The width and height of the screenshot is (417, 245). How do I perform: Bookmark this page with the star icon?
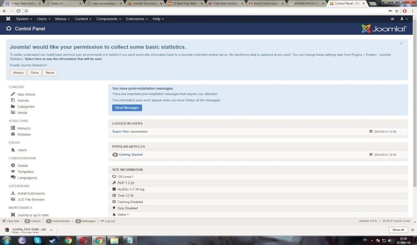(x=397, y=11)
